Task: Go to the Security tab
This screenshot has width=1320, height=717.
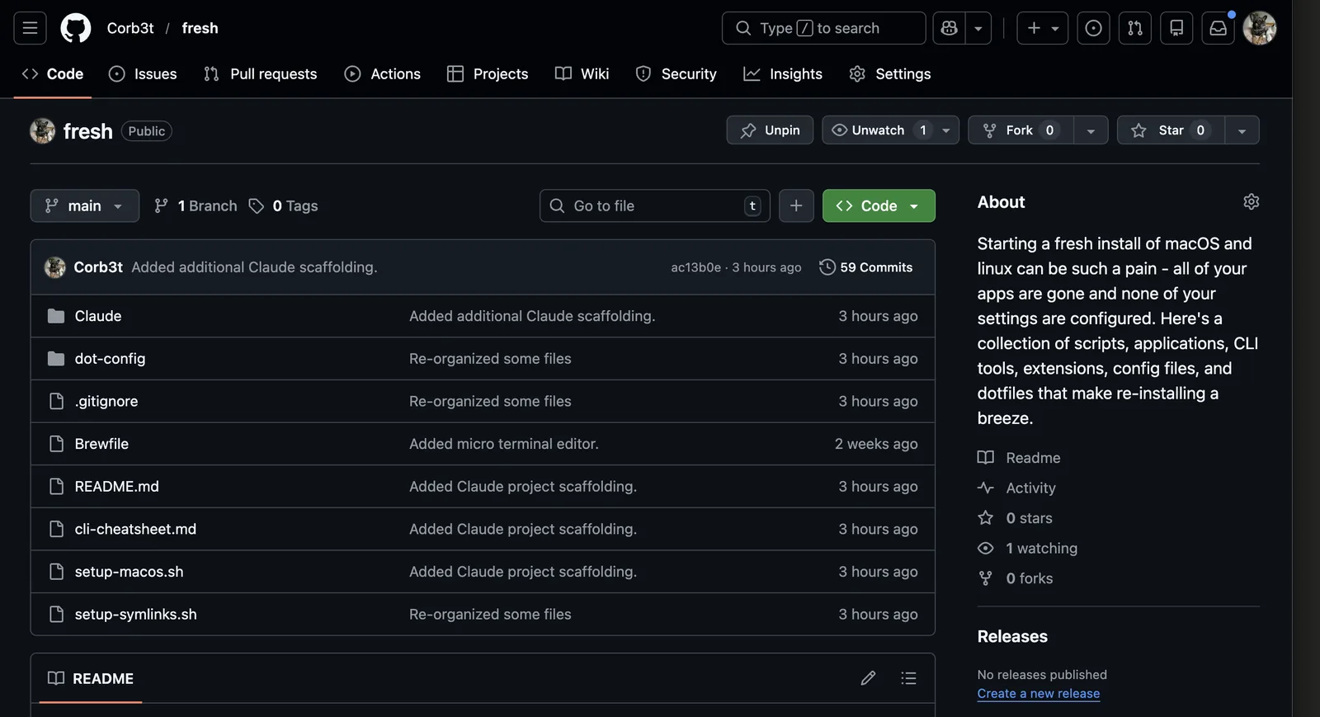Action: pyautogui.click(x=676, y=74)
